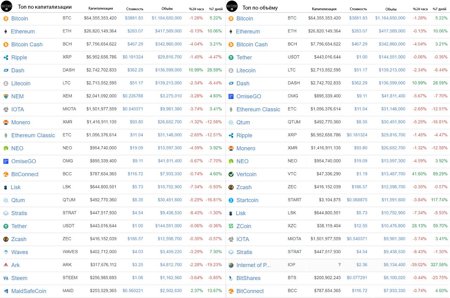This screenshot has height=298, width=450.
Task: Click the VTC ticker symbol
Action: (292, 174)
